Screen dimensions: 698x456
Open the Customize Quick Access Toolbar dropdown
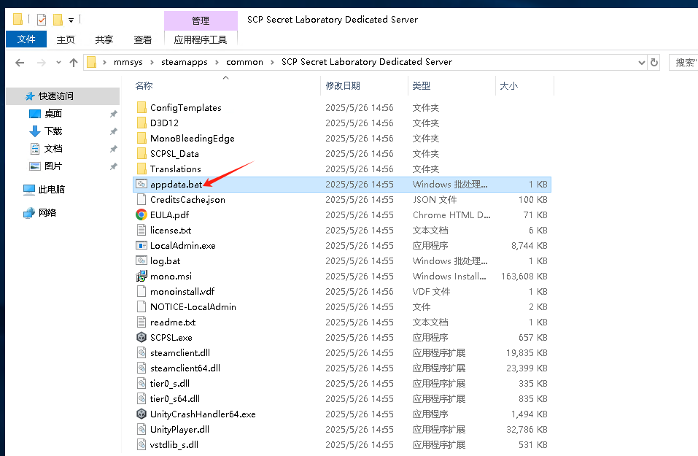pyautogui.click(x=71, y=20)
